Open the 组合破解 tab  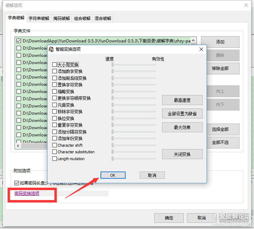(82, 18)
